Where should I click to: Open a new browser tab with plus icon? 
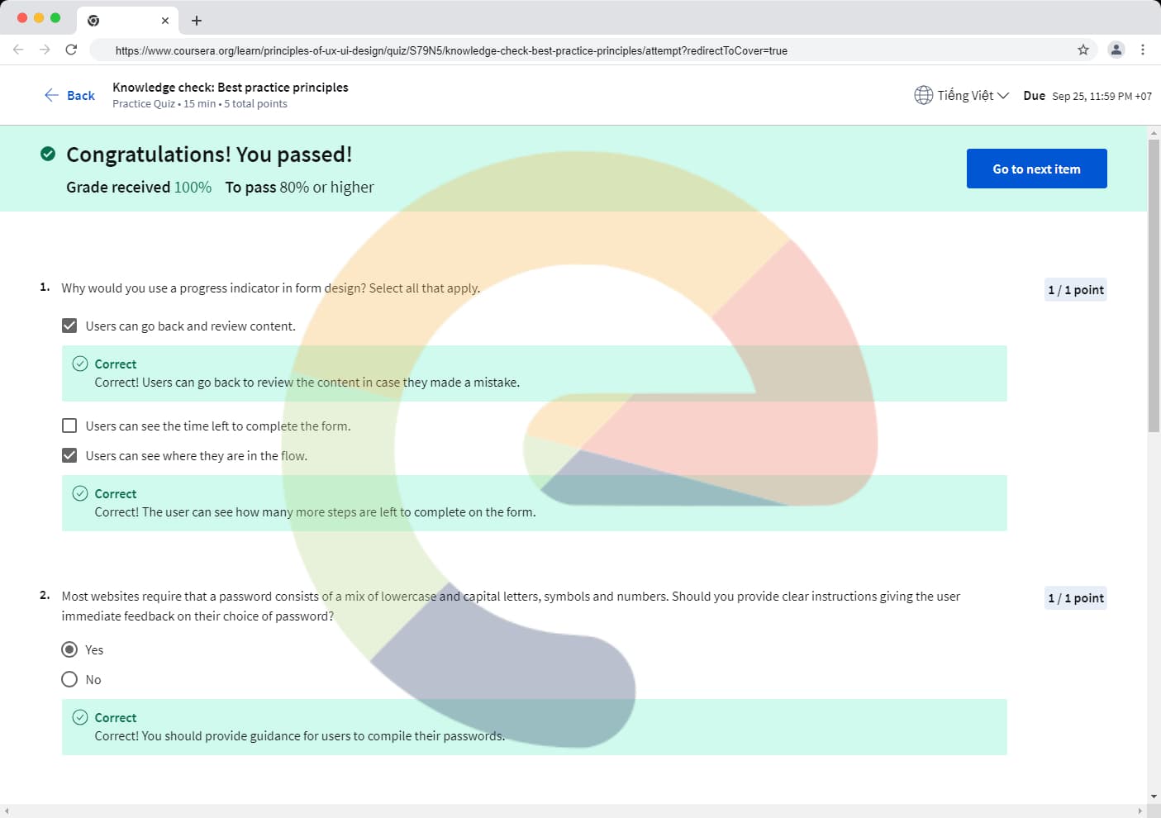(197, 21)
